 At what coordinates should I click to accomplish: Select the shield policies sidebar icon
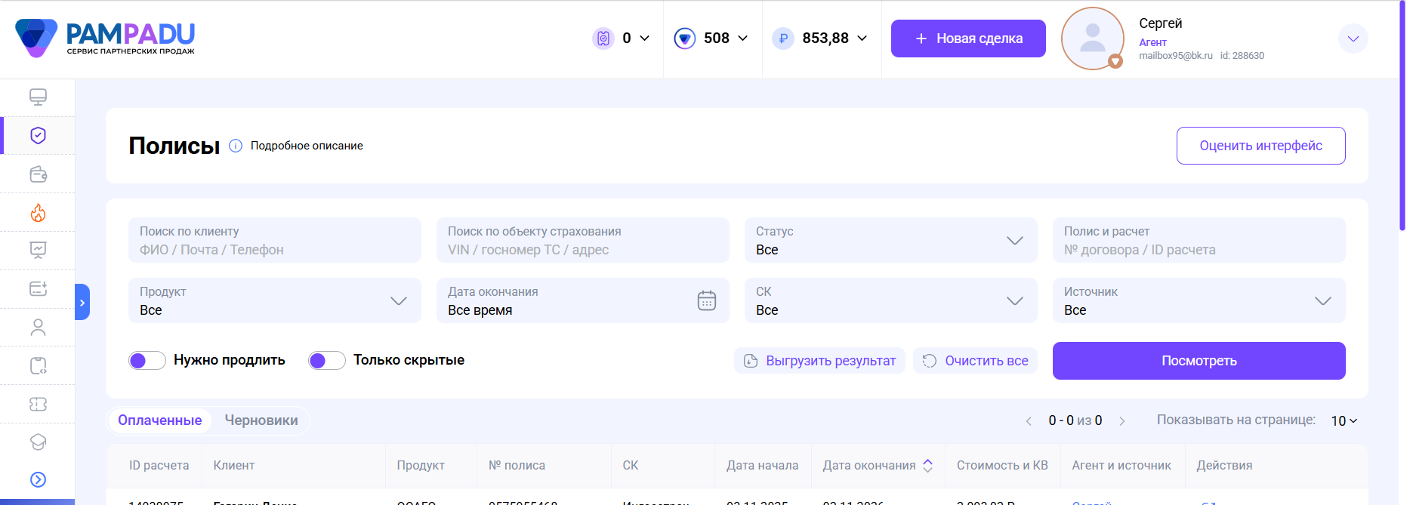pyautogui.click(x=38, y=135)
